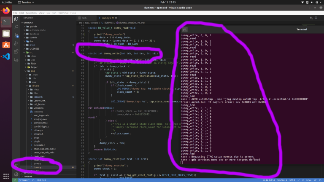Open the Help menu
This screenshot has width=324, height=182.
click(73, 13)
